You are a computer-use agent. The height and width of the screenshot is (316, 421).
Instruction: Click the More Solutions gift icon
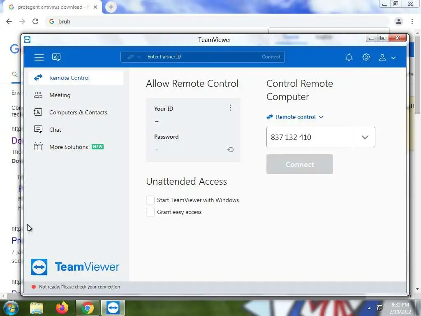38,146
